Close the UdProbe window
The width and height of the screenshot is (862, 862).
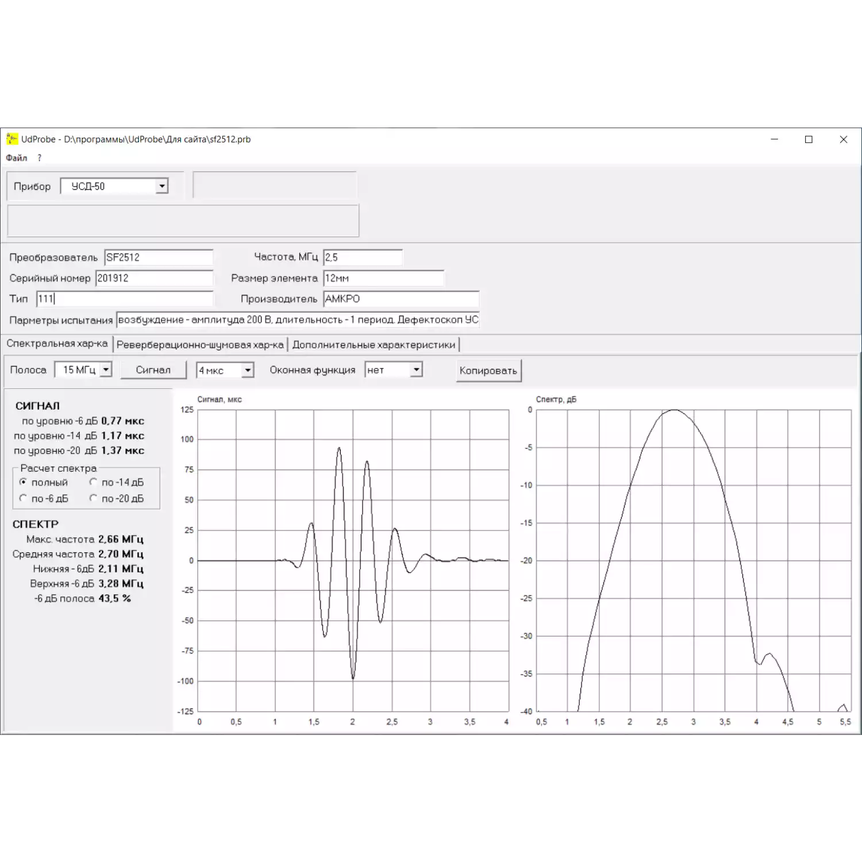(x=843, y=139)
